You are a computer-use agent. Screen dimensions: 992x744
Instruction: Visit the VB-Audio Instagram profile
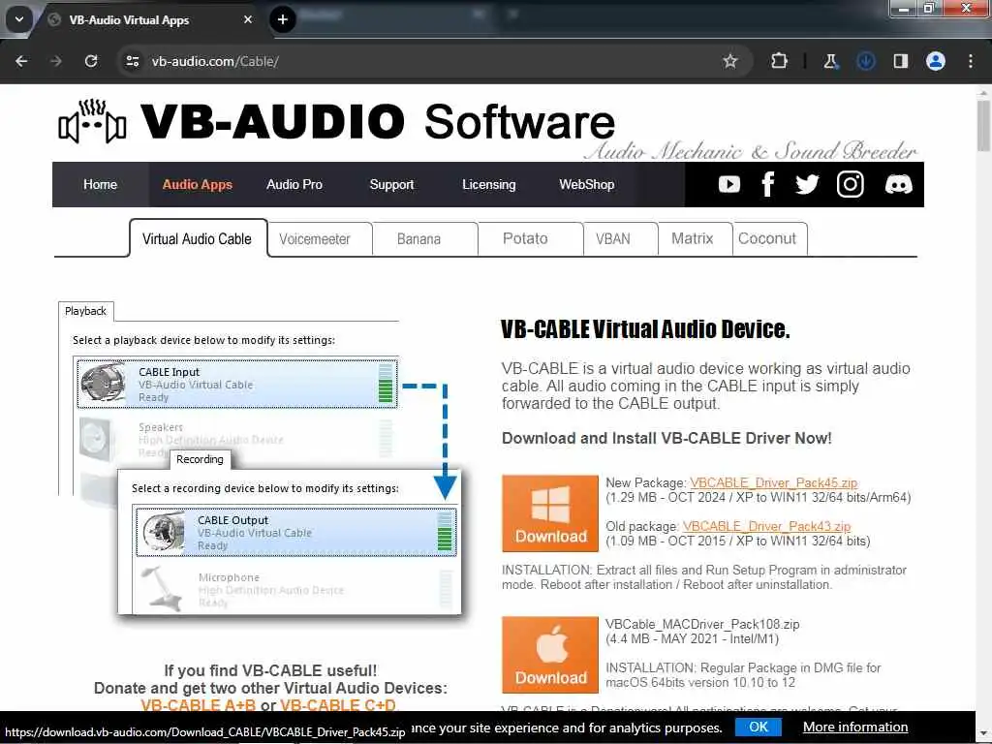tap(851, 184)
